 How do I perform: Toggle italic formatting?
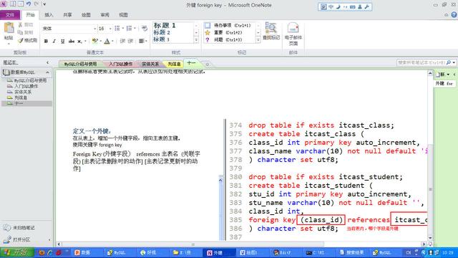(54, 42)
